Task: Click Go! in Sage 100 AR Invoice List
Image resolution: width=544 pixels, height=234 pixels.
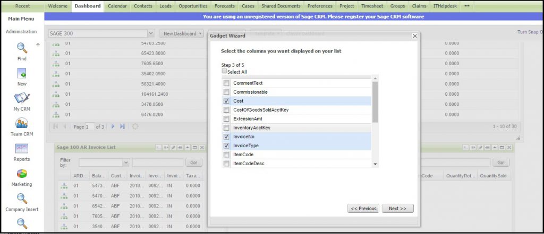Action: (194, 163)
